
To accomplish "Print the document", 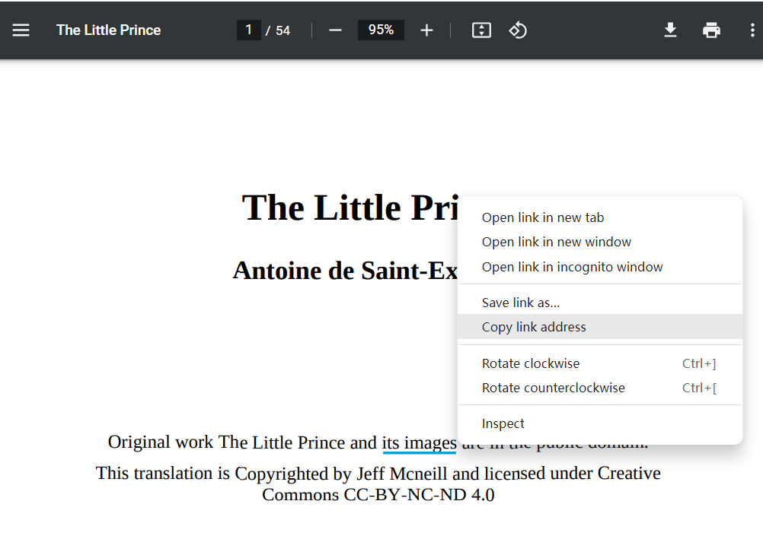I will (711, 30).
